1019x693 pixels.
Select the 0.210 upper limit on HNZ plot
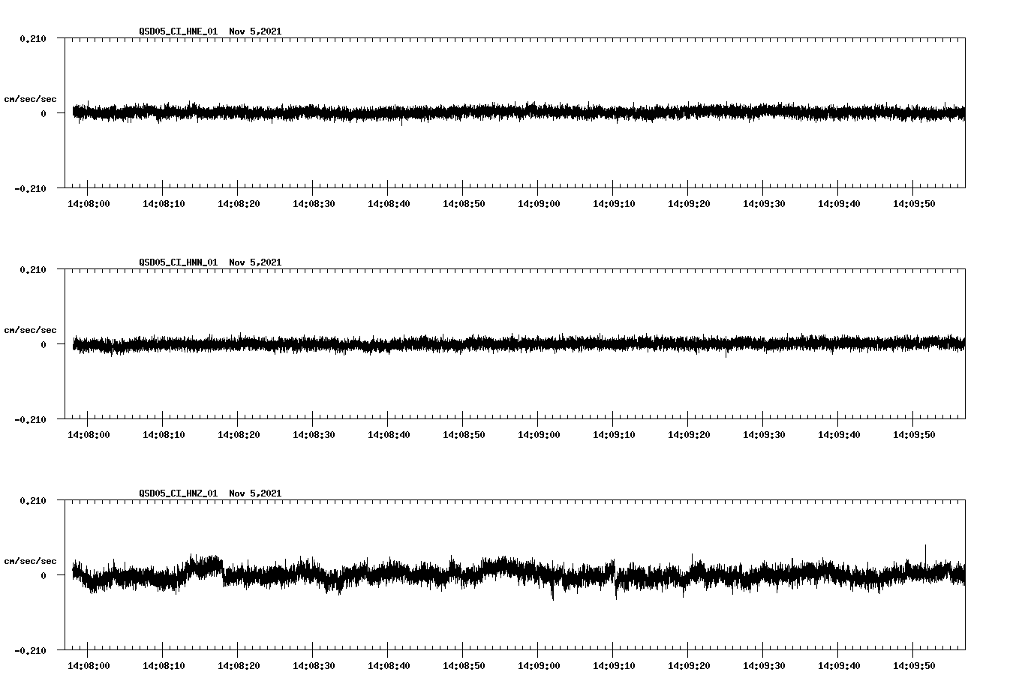click(x=32, y=500)
